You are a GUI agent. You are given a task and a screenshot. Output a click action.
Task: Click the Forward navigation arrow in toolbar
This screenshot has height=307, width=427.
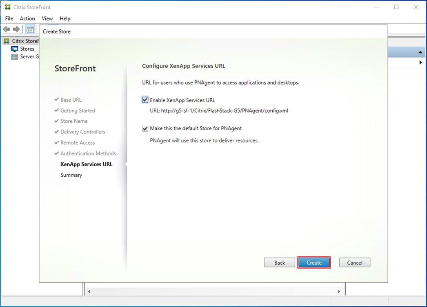click(x=16, y=29)
